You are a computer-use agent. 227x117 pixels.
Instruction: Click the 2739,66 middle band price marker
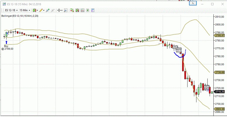220,72
